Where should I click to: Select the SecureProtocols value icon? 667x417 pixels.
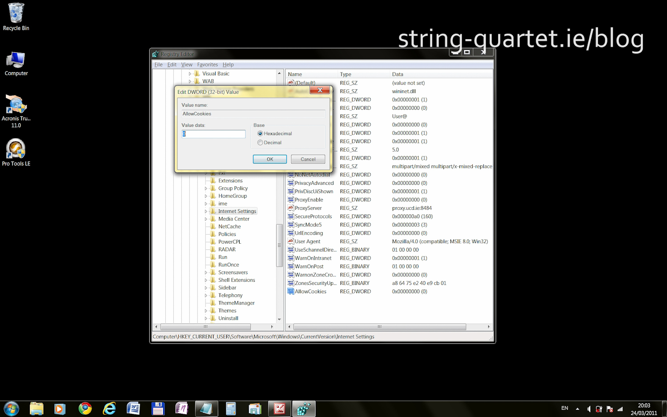[291, 217]
